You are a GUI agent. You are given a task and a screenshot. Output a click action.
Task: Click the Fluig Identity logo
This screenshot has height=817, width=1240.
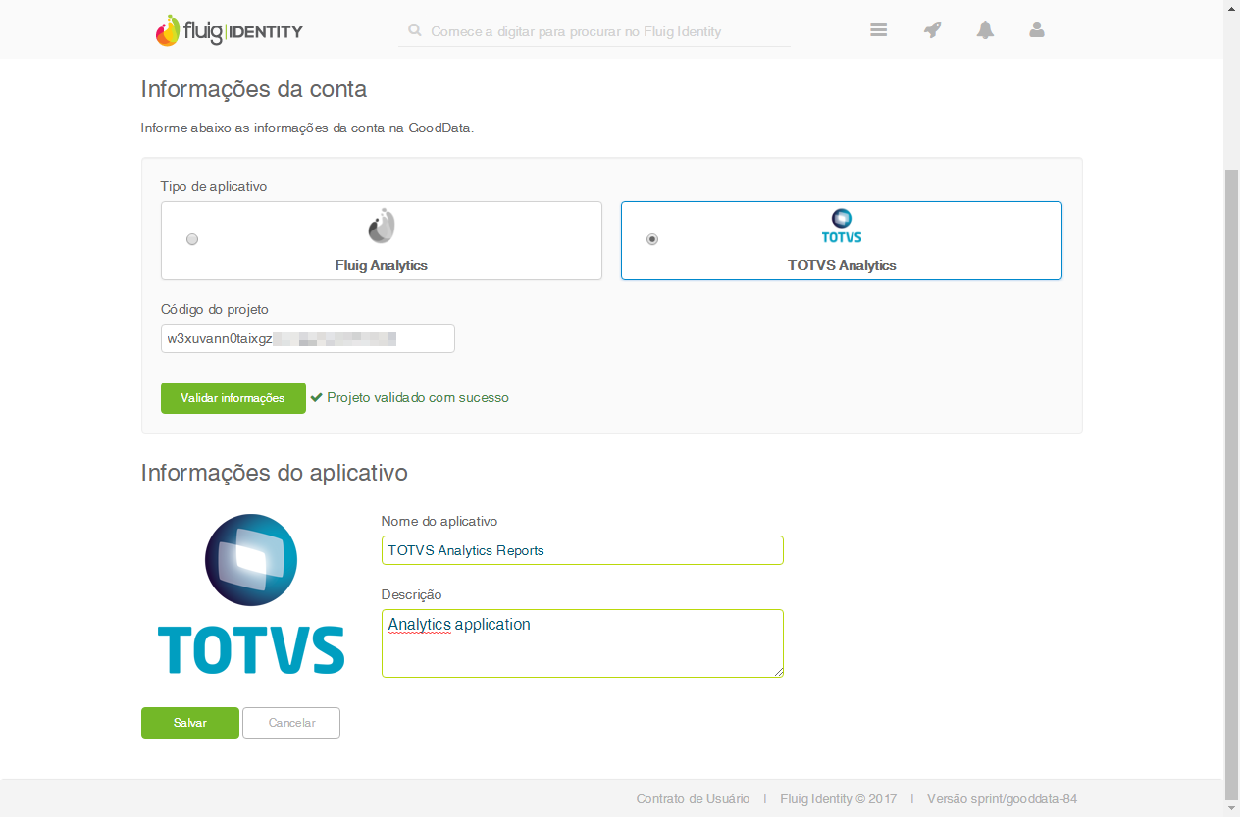point(229,30)
